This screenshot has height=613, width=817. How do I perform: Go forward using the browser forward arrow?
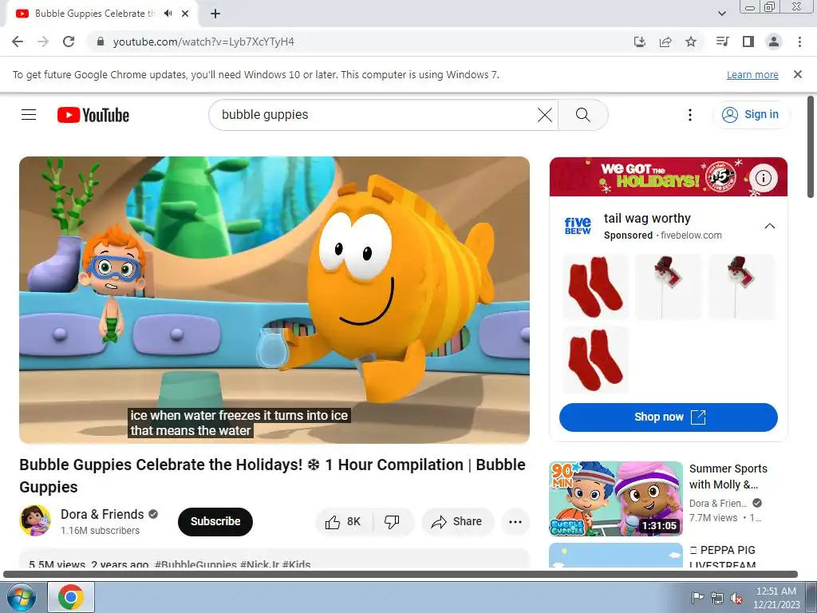[43, 42]
